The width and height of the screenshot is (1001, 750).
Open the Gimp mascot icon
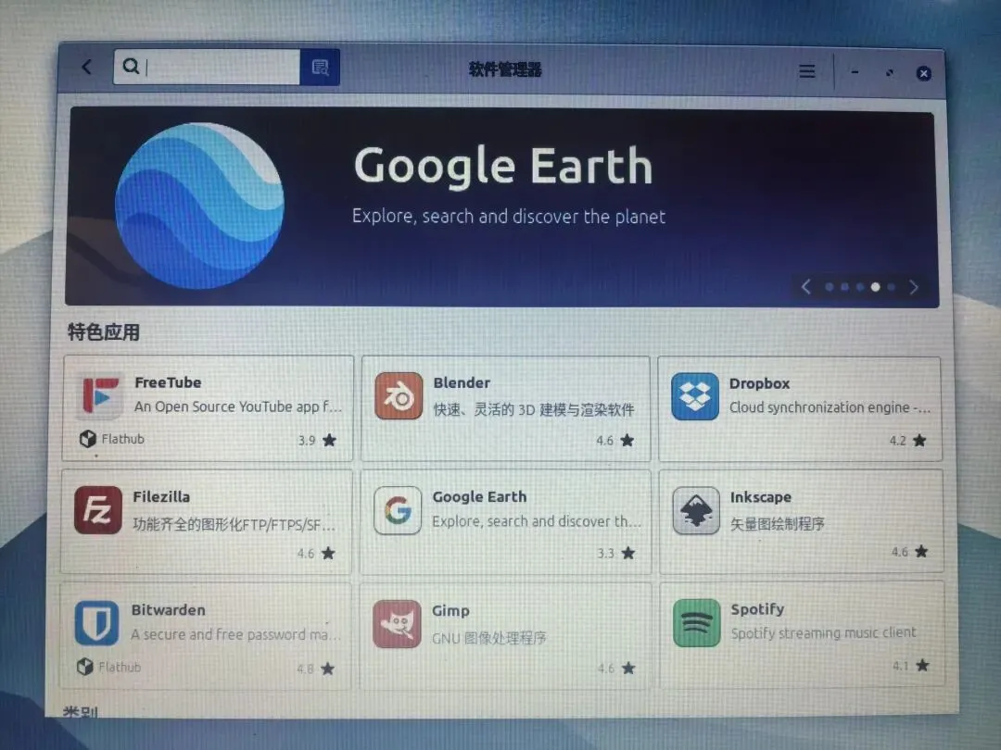tap(397, 624)
